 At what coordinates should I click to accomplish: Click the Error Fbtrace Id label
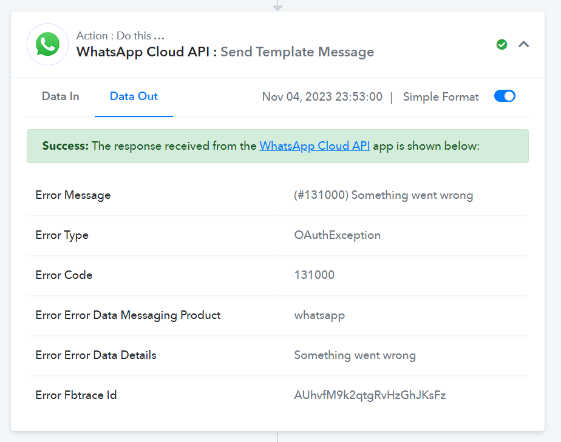(76, 395)
